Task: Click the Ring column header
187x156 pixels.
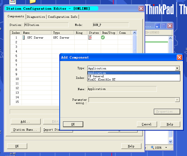Action: pyautogui.click(x=81, y=33)
